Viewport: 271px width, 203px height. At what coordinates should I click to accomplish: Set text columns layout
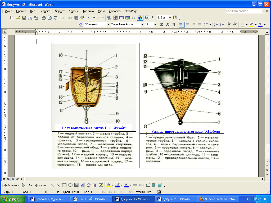133,18
